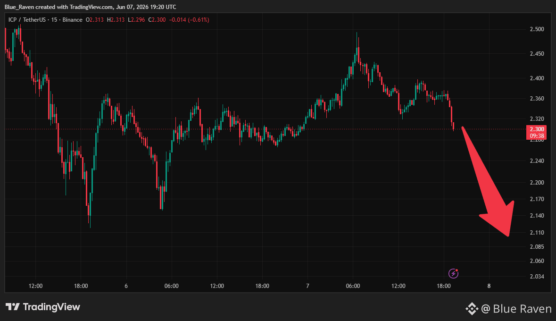Click the change value −0.014 (−0.61%)
The height and width of the screenshot is (321, 556).
pyautogui.click(x=189, y=20)
